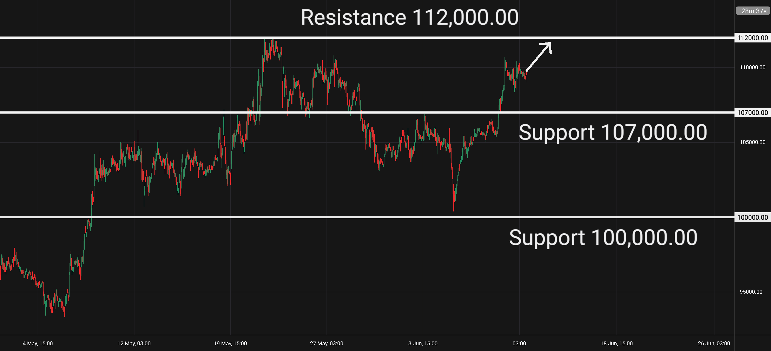The image size is (771, 351).
Task: Click the 18 Jun, 15:00 time label
Action: pyautogui.click(x=617, y=343)
